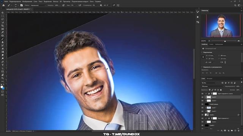Click the background color swatch
The width and height of the screenshot is (243, 136).
coord(3,88)
